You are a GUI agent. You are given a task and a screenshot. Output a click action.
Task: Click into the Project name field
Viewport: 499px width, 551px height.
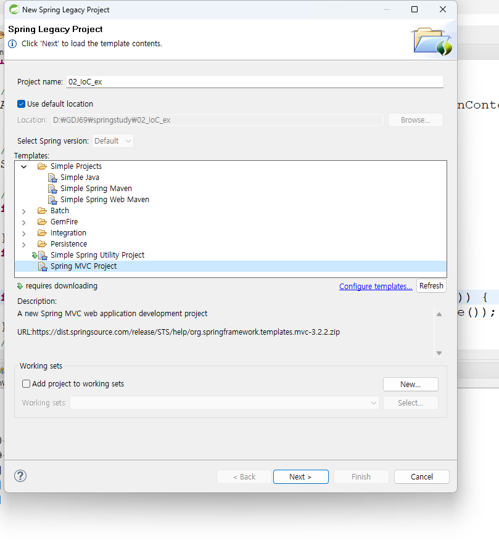point(255,82)
